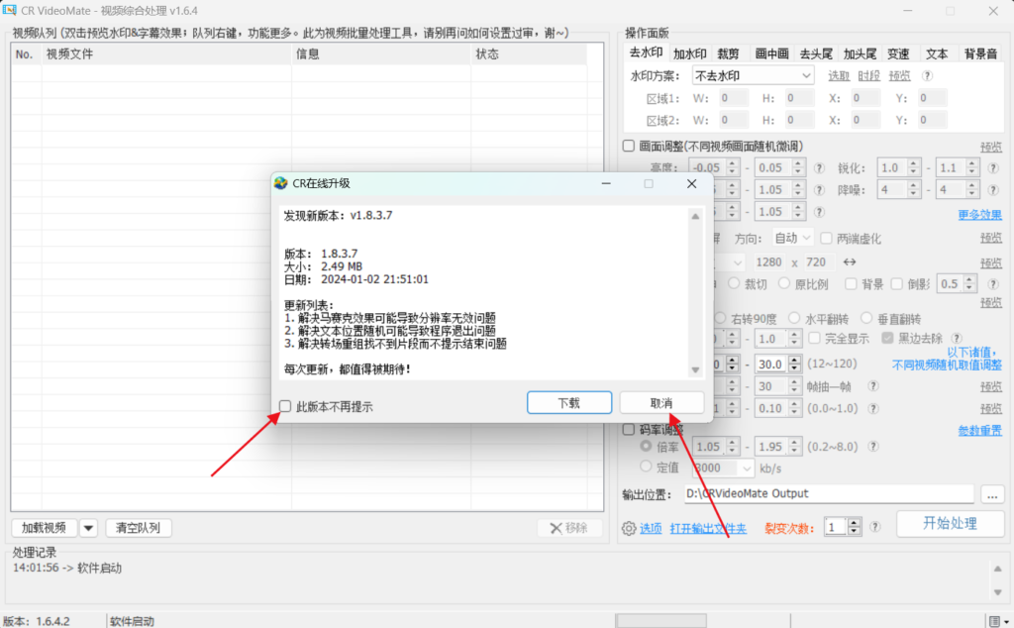Click the help icon beside 锐化
The height and width of the screenshot is (628, 1014).
[x=992, y=166]
